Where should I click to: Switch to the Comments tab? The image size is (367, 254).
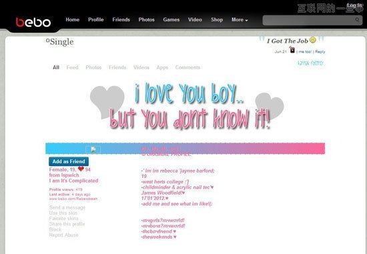[188, 67]
